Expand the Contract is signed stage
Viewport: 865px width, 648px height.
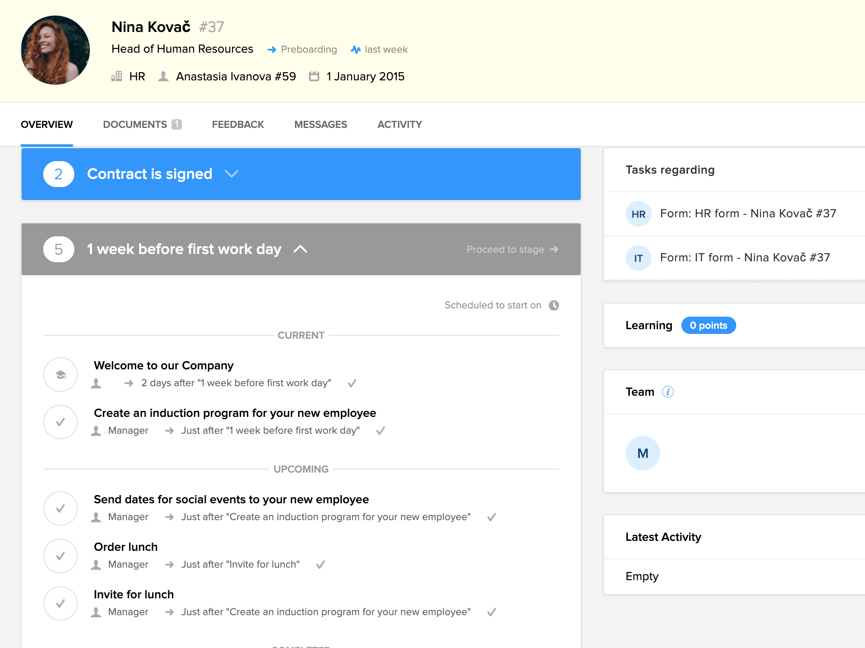tap(232, 174)
